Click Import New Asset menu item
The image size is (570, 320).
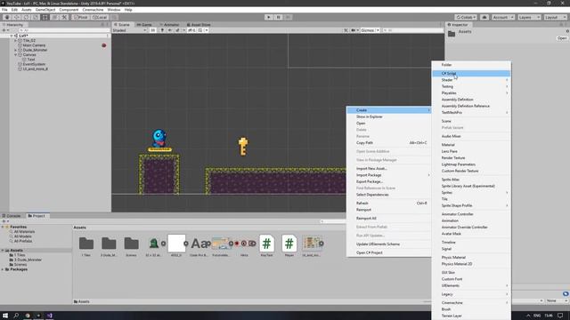(x=389, y=169)
